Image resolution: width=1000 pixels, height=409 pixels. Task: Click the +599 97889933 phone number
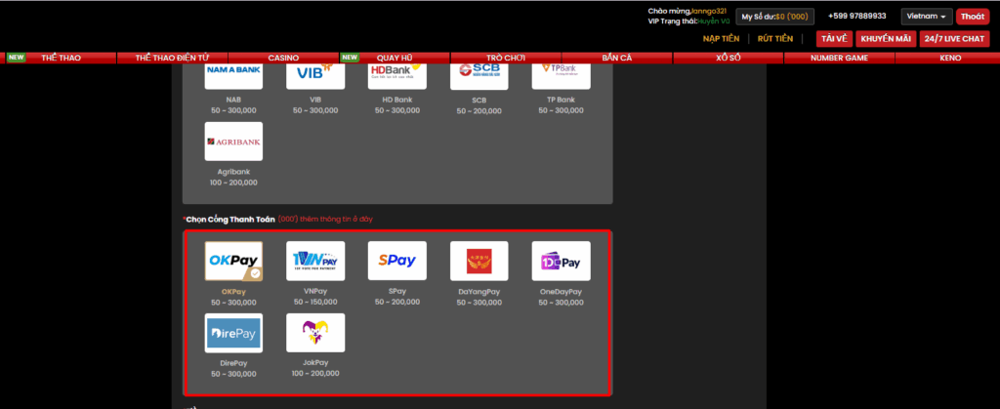pos(856,16)
